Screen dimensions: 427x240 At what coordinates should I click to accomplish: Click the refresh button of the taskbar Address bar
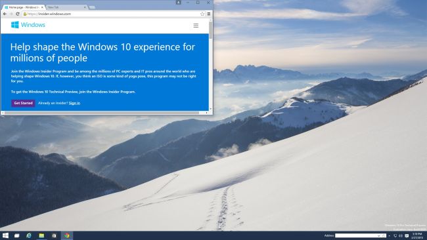tap(384, 235)
